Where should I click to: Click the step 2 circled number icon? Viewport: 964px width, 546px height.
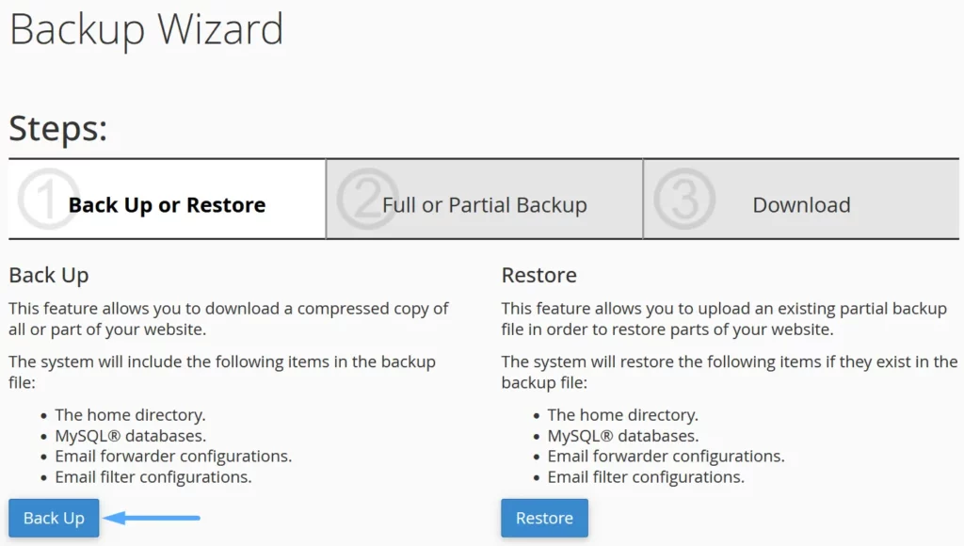coord(366,199)
